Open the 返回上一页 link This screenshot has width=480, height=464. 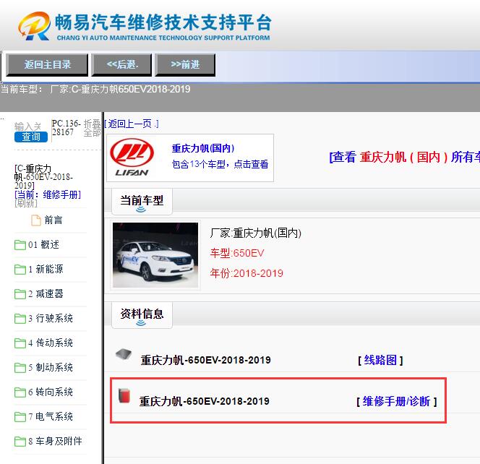coord(132,124)
